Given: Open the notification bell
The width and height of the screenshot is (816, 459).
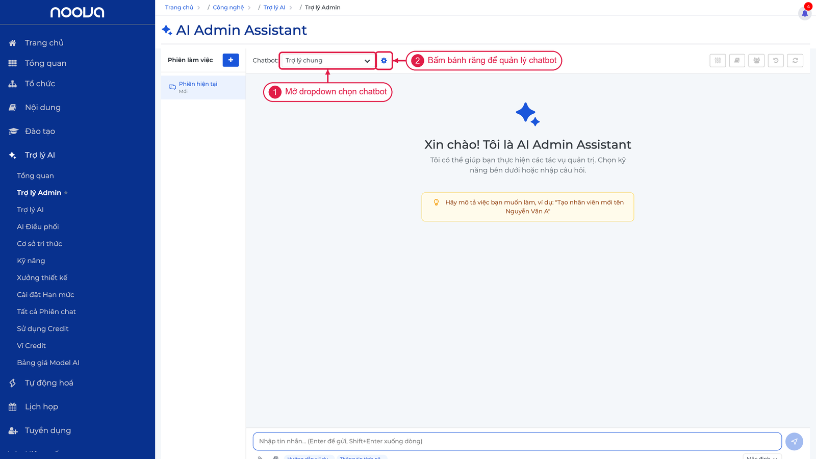Looking at the screenshot, I should point(805,13).
